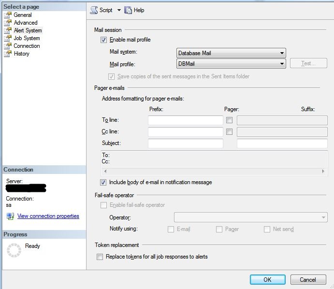Check the Net send notify option
This screenshot has width=334, height=289.
(x=267, y=230)
